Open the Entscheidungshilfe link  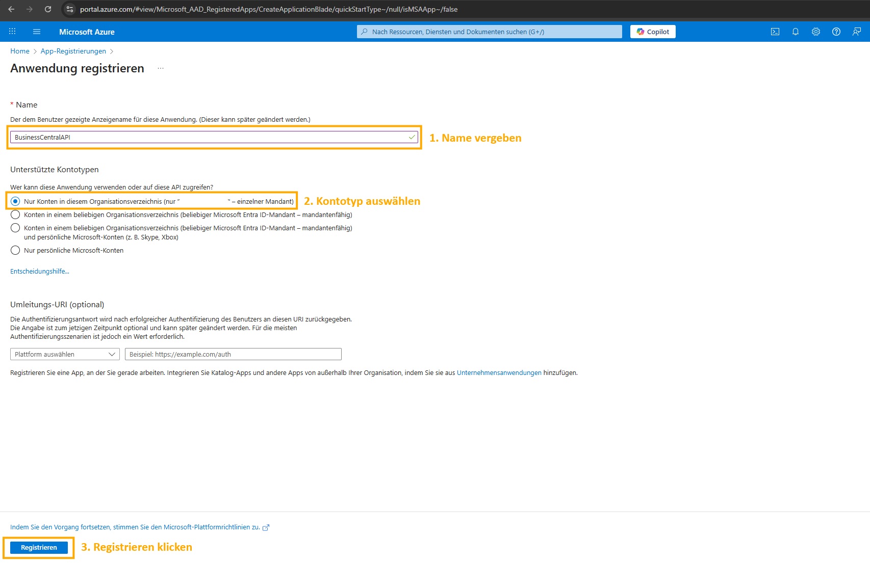point(40,271)
